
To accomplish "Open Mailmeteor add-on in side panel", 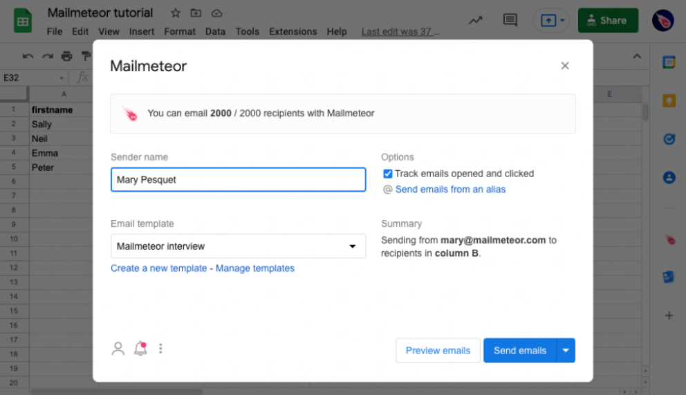I will [669, 239].
